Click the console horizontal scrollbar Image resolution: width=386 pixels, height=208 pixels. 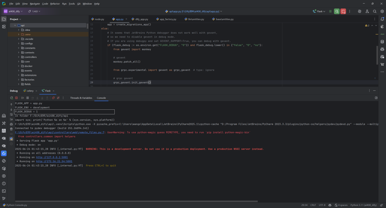(x=137, y=201)
